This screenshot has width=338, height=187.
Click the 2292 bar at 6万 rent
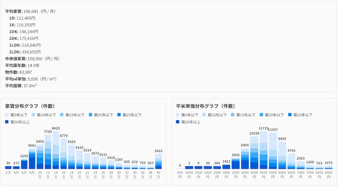coord(24,164)
